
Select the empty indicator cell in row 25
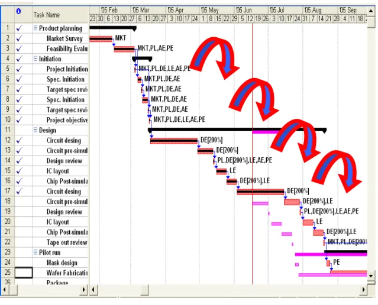tap(24, 272)
